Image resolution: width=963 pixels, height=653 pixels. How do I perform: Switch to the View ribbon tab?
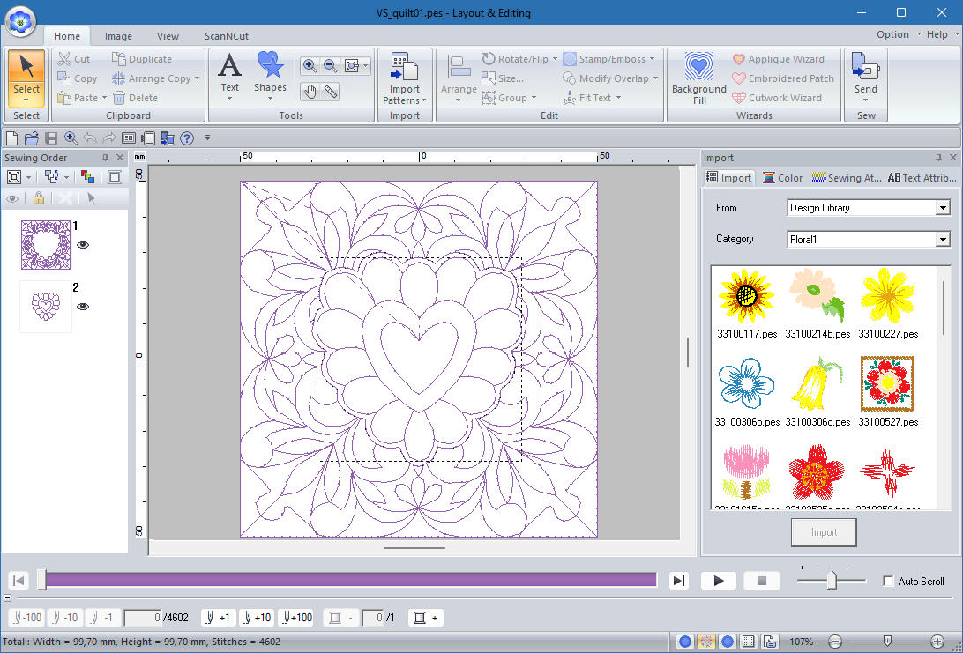(168, 36)
